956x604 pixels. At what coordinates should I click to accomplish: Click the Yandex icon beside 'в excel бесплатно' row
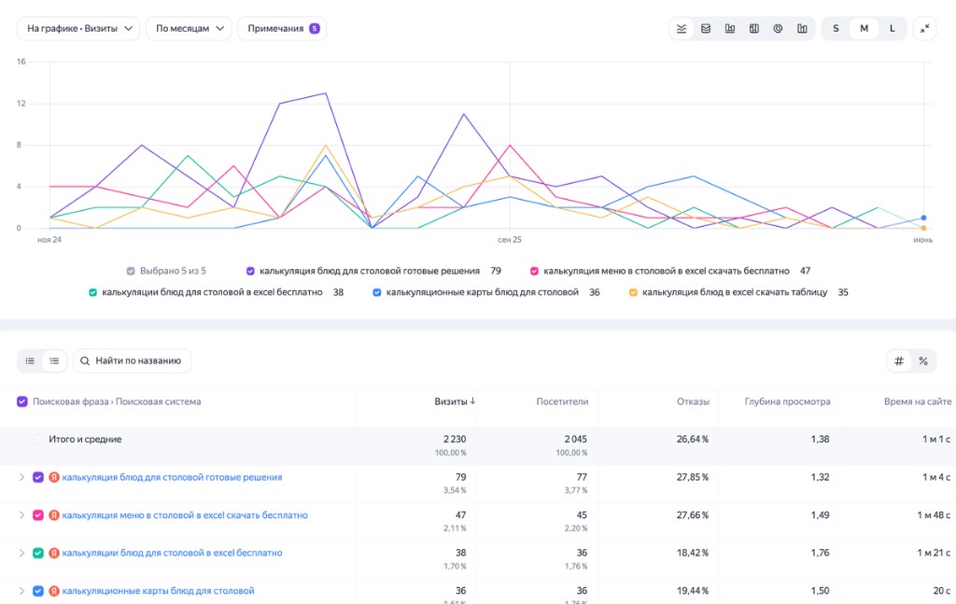[x=53, y=553]
